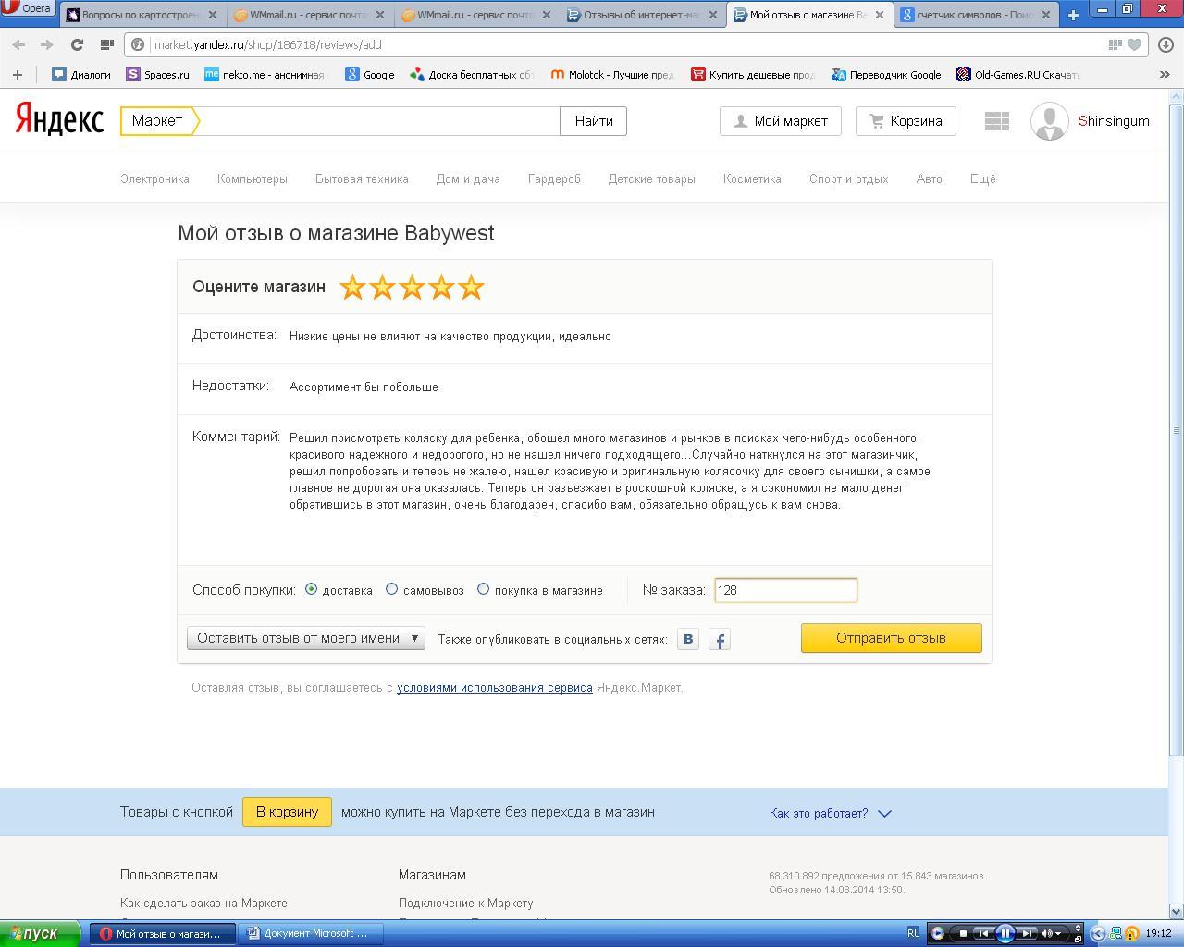Open the nekto.me bookmark
This screenshot has height=947, width=1184.
tap(265, 75)
